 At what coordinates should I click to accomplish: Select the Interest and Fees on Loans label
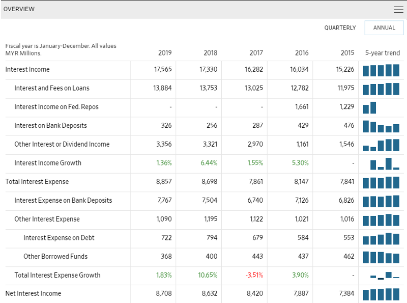51,89
